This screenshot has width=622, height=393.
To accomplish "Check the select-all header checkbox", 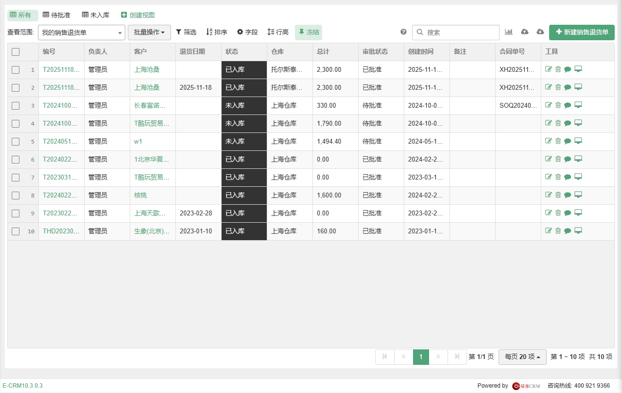I will [x=16, y=52].
